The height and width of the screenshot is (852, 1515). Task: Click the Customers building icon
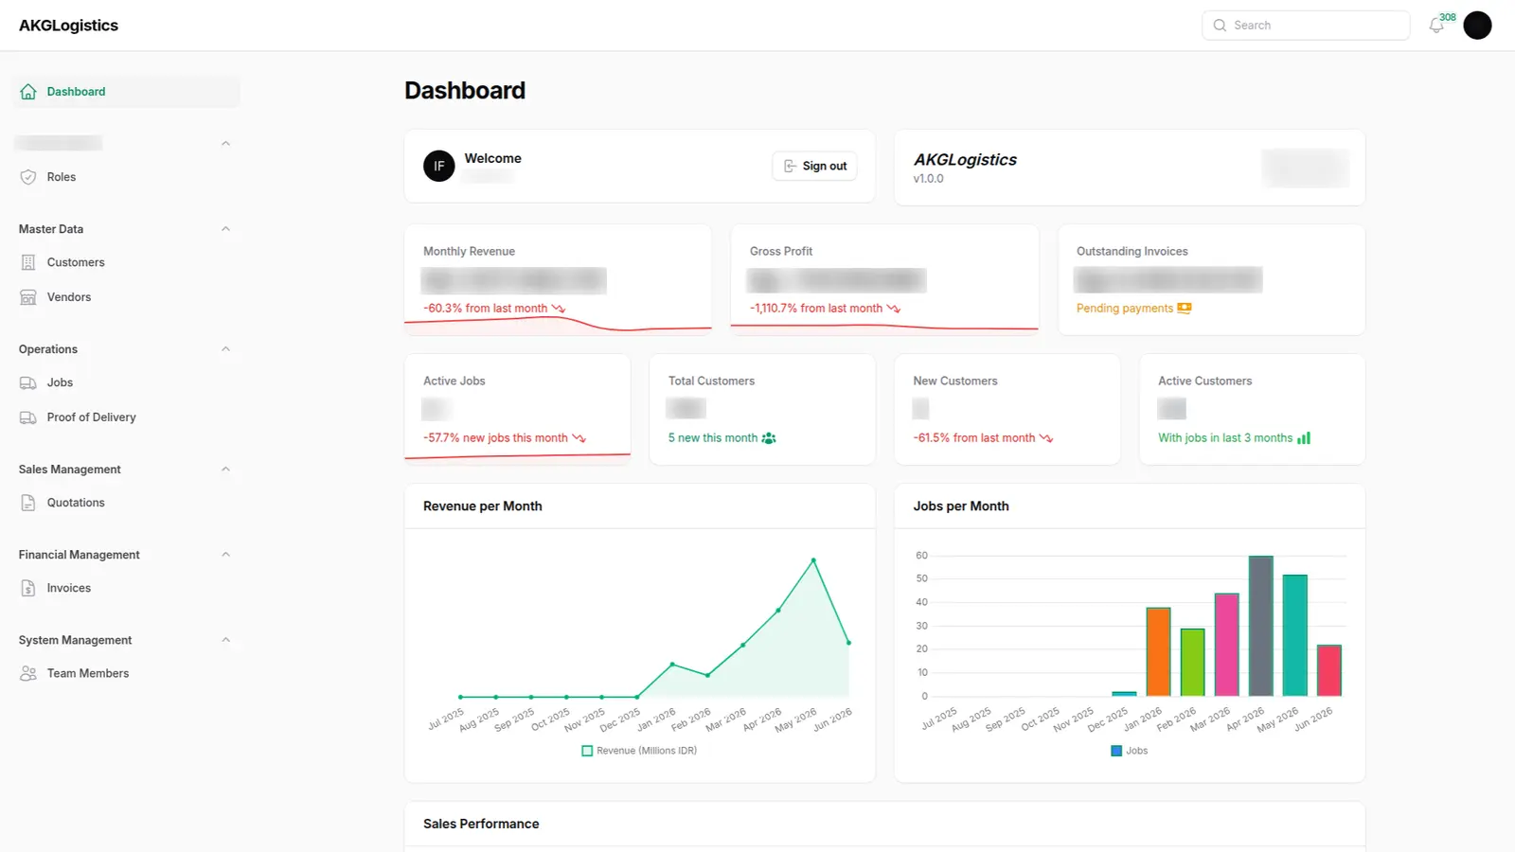click(28, 262)
